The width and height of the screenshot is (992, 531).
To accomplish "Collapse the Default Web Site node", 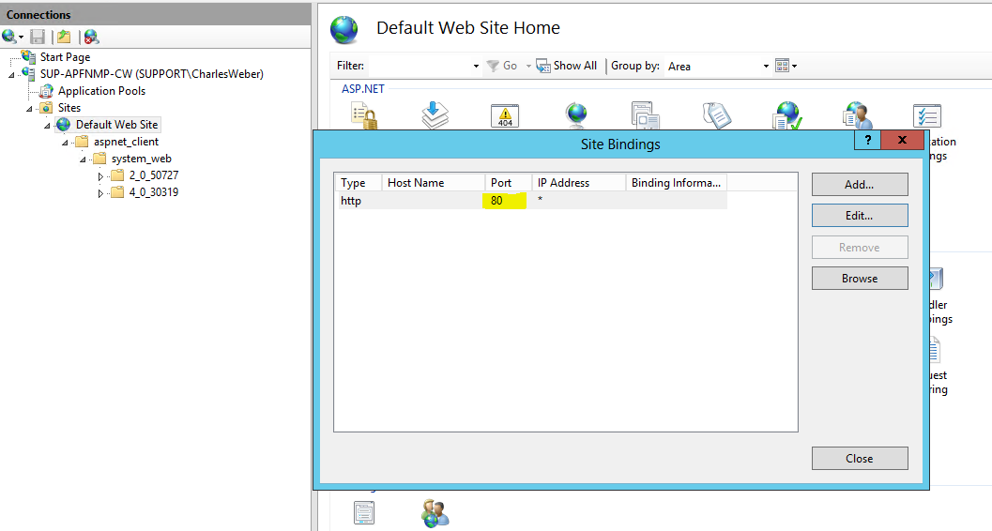I will pos(47,126).
